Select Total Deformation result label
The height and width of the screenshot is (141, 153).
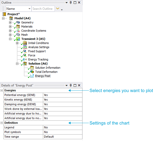(x=46, y=72)
